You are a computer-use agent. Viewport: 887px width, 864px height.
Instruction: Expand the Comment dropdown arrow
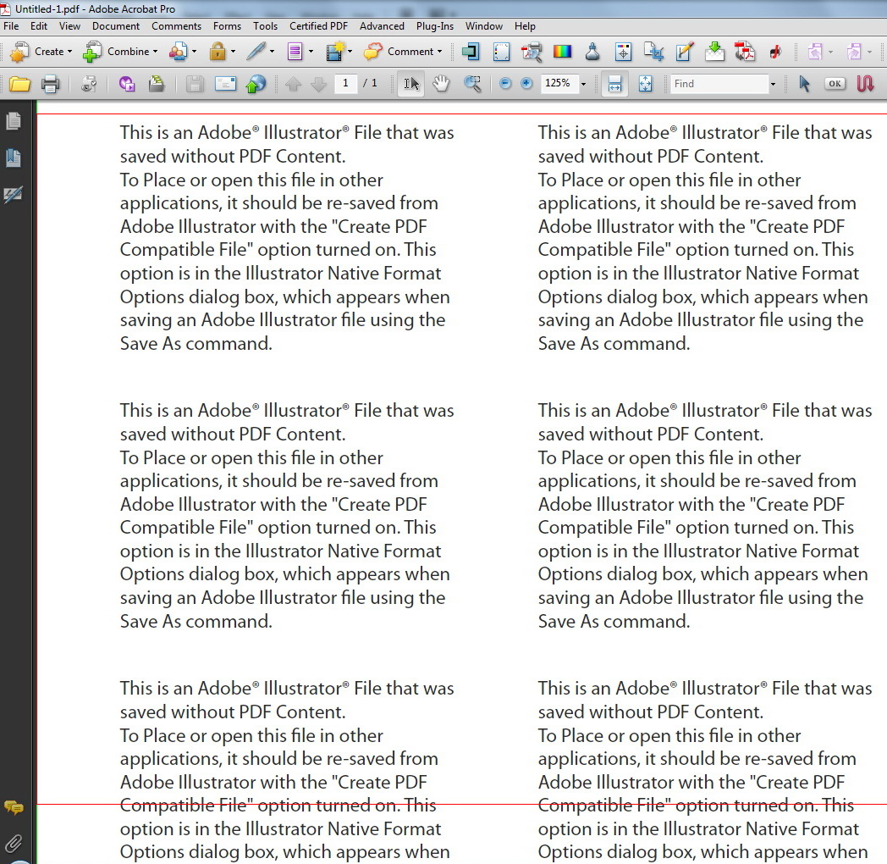[439, 52]
